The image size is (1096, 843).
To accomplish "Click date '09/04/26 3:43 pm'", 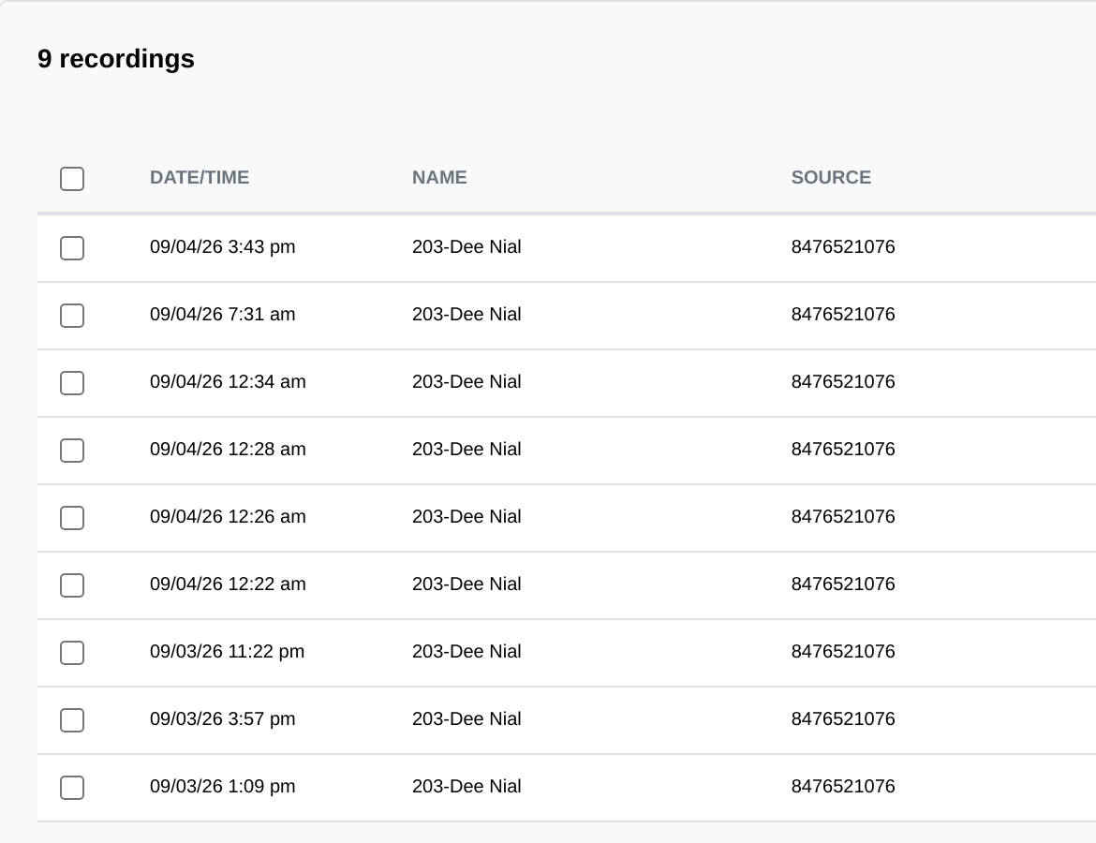I will (222, 246).
